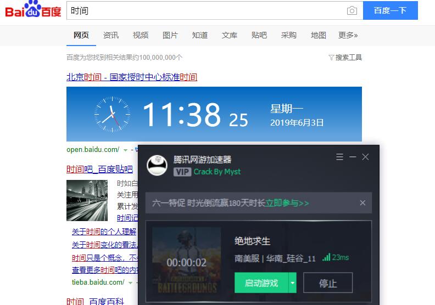435x305 pixels.
Task: Close the 腾讯网游加速器 window
Action: tap(365, 157)
